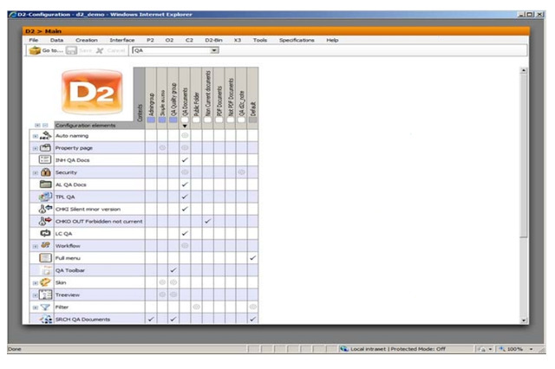The width and height of the screenshot is (555, 369).
Task: Select the Workflow row icon
Action: click(x=45, y=245)
